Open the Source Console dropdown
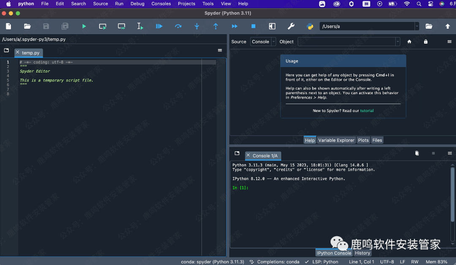This screenshot has width=456, height=265. click(x=263, y=42)
